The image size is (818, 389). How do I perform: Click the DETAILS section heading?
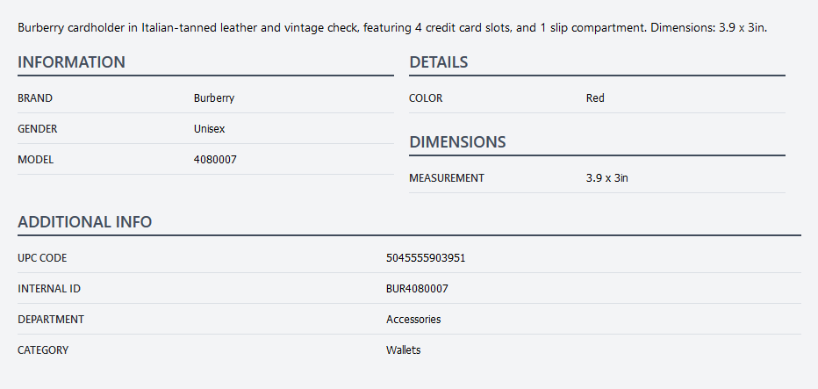click(438, 62)
